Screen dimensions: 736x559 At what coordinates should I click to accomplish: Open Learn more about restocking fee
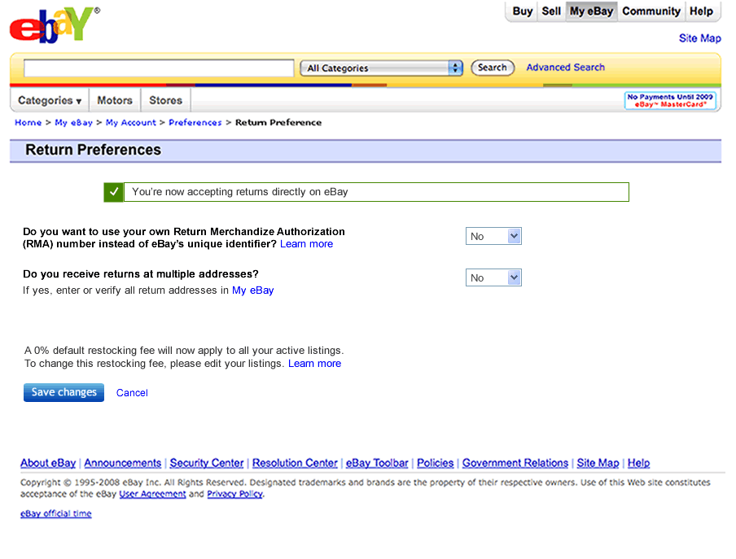314,364
